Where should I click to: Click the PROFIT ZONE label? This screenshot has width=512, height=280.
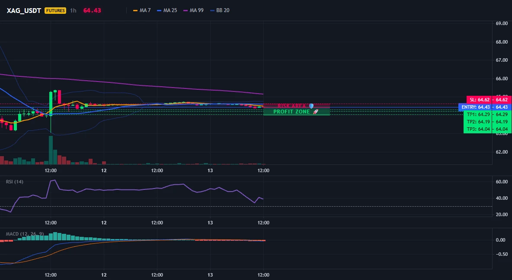tap(296, 111)
